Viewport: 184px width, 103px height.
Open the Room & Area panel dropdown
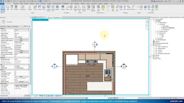click(101, 13)
